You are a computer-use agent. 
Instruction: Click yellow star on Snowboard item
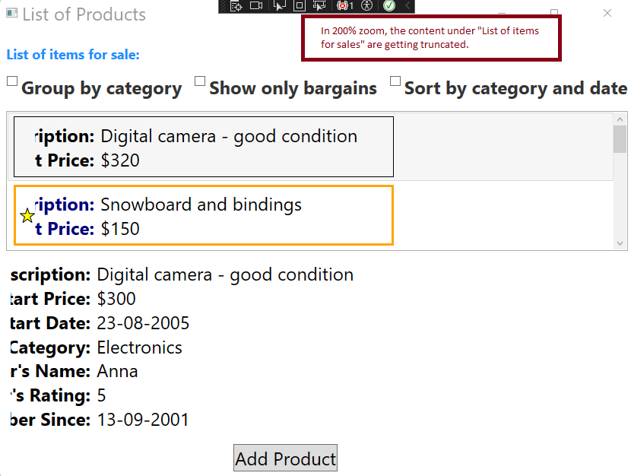27,216
